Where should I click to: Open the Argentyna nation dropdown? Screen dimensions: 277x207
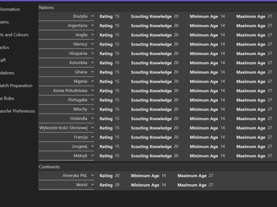[x=66, y=25]
